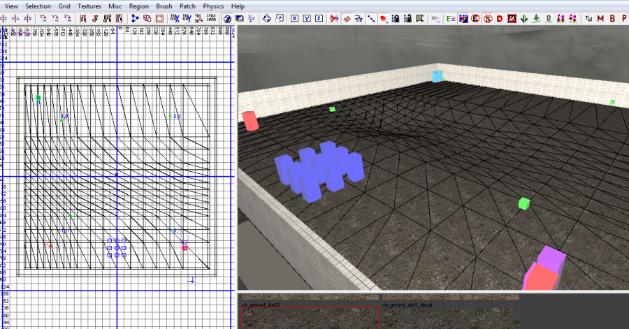Open the Patch menu
The image size is (629, 329).
[x=187, y=6]
